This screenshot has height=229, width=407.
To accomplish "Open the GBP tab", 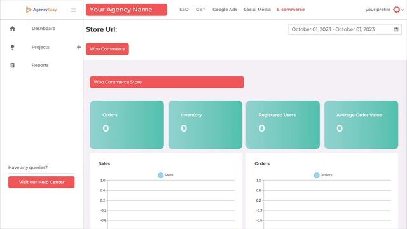I will pyautogui.click(x=201, y=10).
